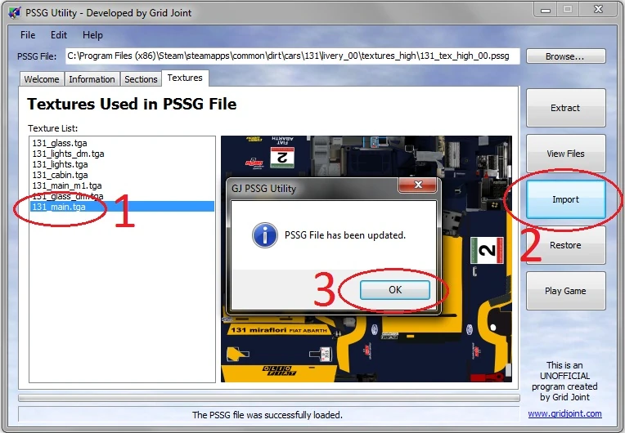Confirm the dialog with OK

click(395, 290)
